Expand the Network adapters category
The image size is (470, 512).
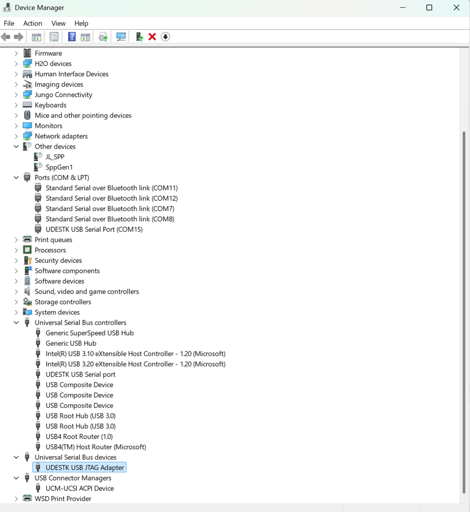16,136
